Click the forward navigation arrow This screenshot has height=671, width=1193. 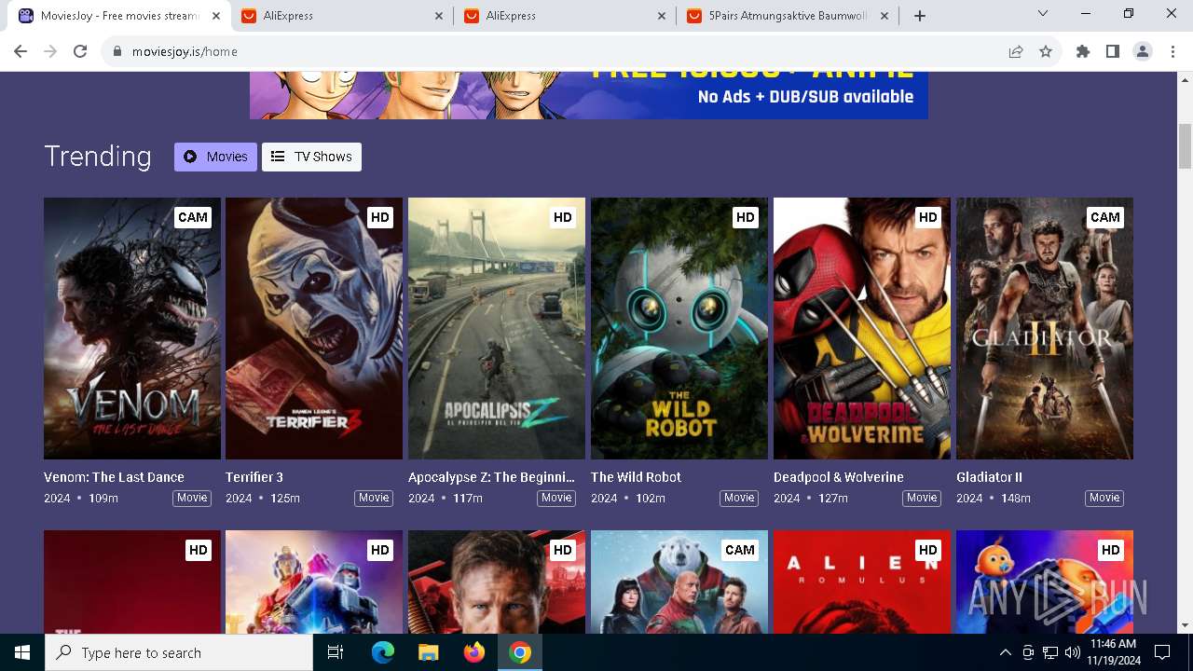tap(50, 52)
